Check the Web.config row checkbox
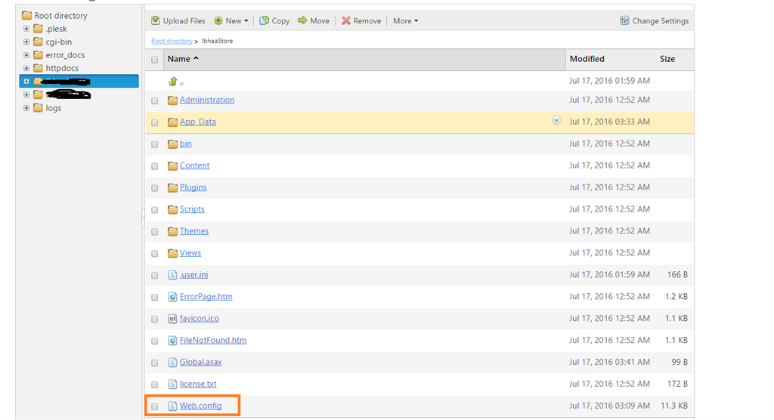The height and width of the screenshot is (420, 774). click(154, 406)
